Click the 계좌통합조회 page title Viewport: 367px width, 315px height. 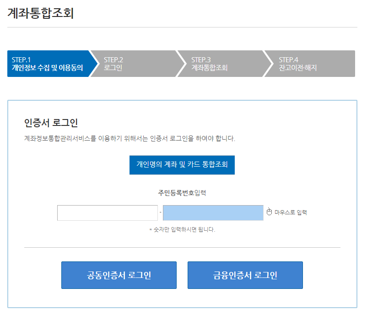[41, 13]
